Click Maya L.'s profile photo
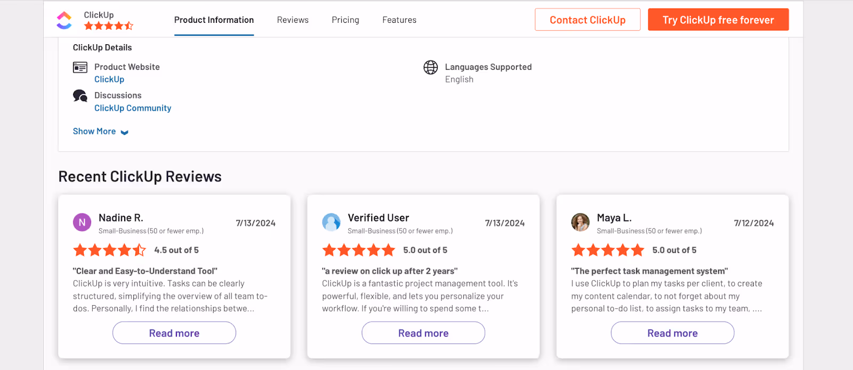The width and height of the screenshot is (853, 370). pos(580,223)
